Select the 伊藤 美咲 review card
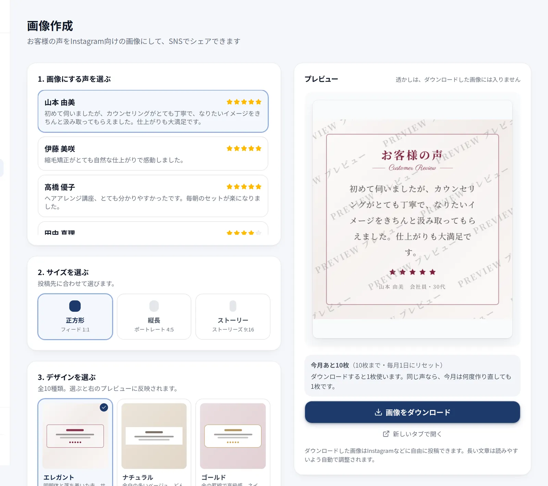 tap(153, 153)
